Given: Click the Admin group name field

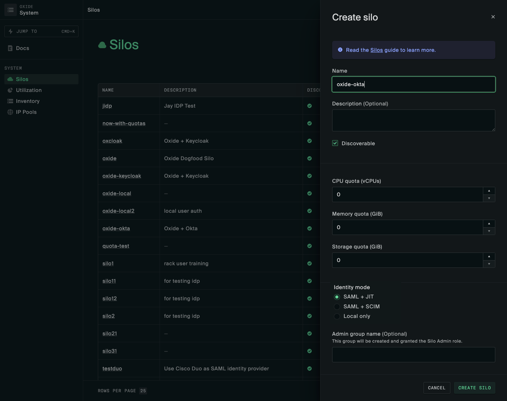Looking at the screenshot, I should click(x=413, y=355).
